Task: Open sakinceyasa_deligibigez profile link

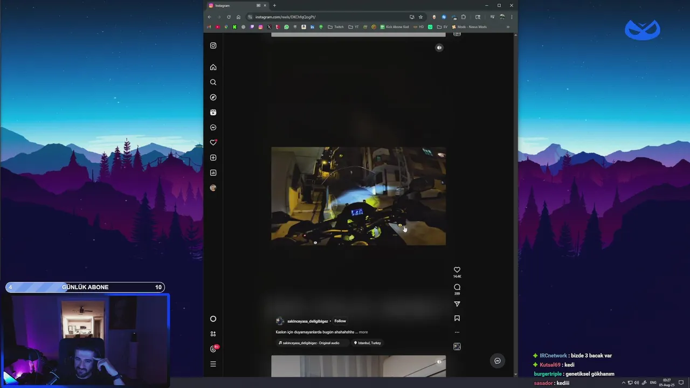Action: pos(307,321)
